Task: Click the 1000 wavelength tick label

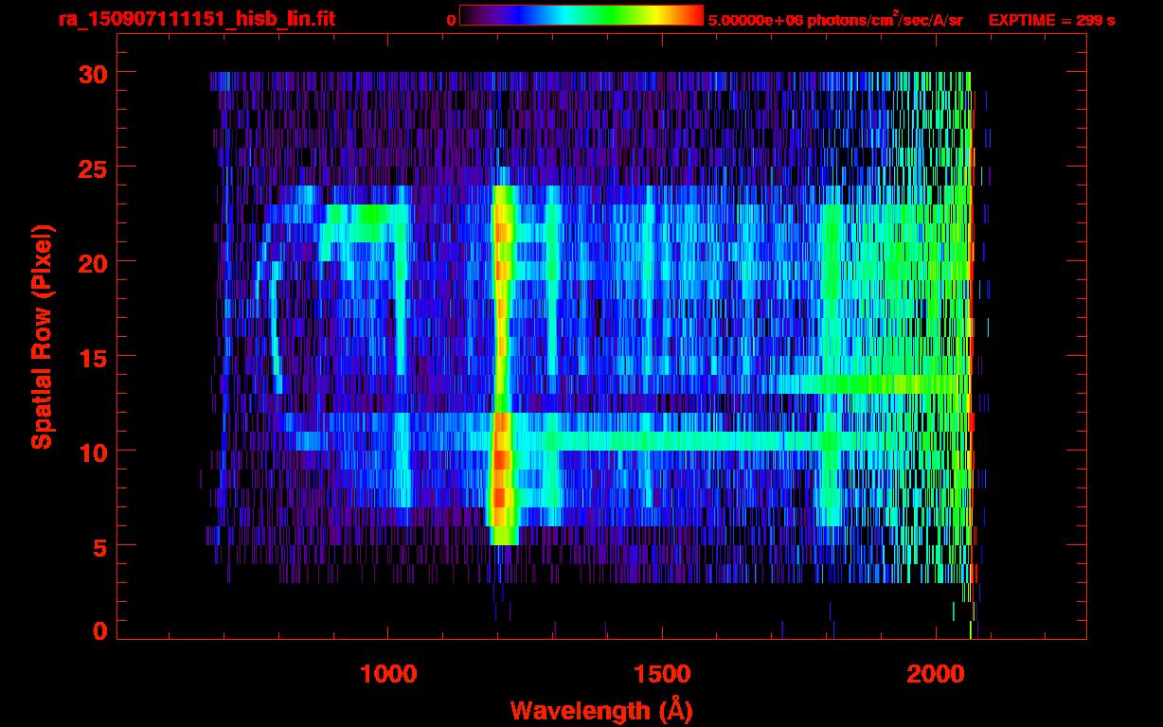Action: point(387,674)
